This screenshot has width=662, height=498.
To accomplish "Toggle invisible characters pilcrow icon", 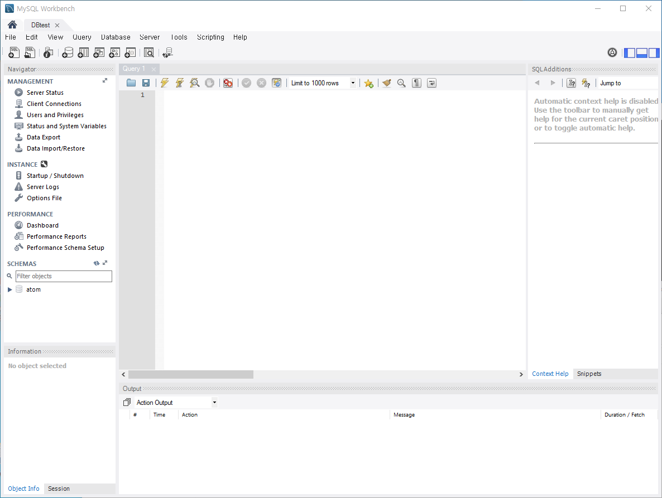I will tap(417, 83).
